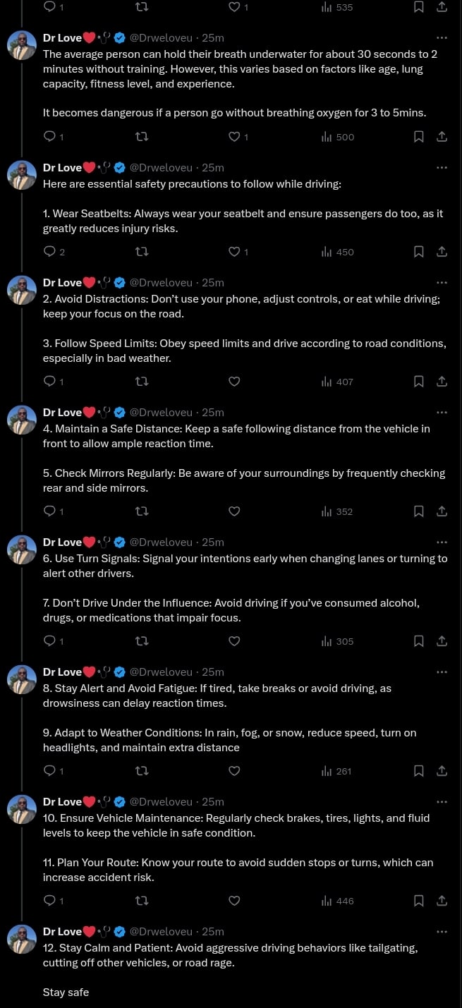Viewport: 462px width, 1008px height.
Task: Open Dr Love profile from seatbelts tweet
Action: tap(62, 167)
